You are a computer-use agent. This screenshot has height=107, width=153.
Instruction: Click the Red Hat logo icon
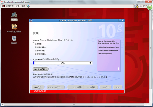pos(4,6)
